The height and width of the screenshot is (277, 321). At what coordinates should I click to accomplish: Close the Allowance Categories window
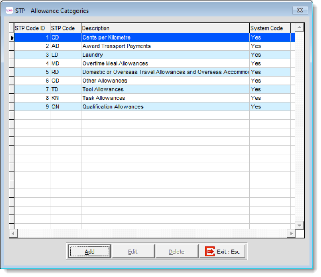point(300,11)
